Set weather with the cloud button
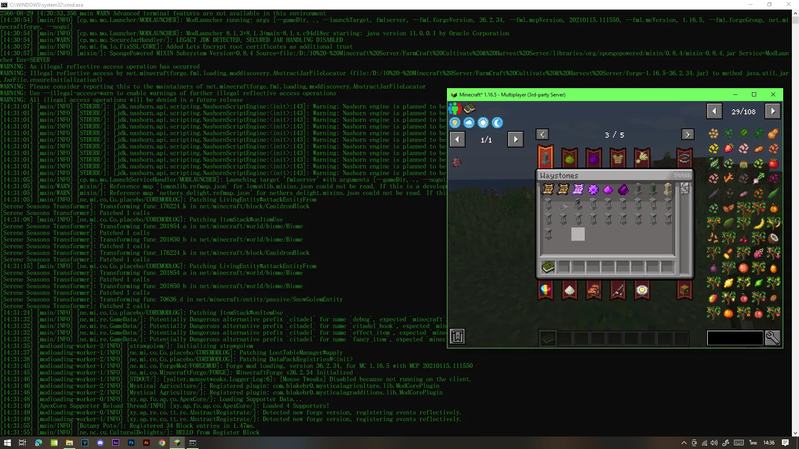The image size is (799, 449). pyautogui.click(x=469, y=123)
